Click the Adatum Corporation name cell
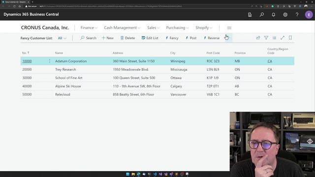 click(71, 61)
